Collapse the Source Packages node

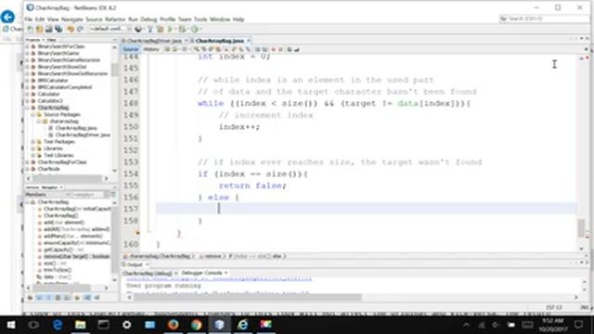(33, 114)
